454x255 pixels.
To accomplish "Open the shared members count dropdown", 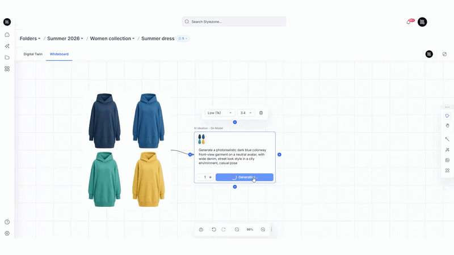I will 183,39.
